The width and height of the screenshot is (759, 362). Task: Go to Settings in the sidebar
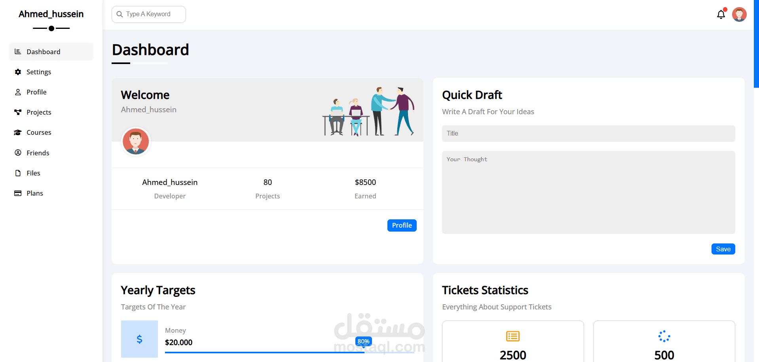click(x=51, y=72)
